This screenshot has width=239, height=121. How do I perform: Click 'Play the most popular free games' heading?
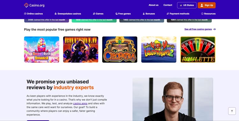57,29
